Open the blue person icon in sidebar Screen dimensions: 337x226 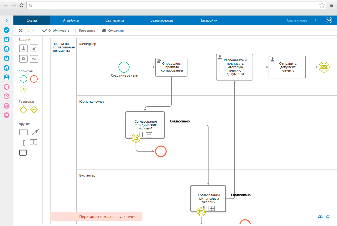point(7,77)
